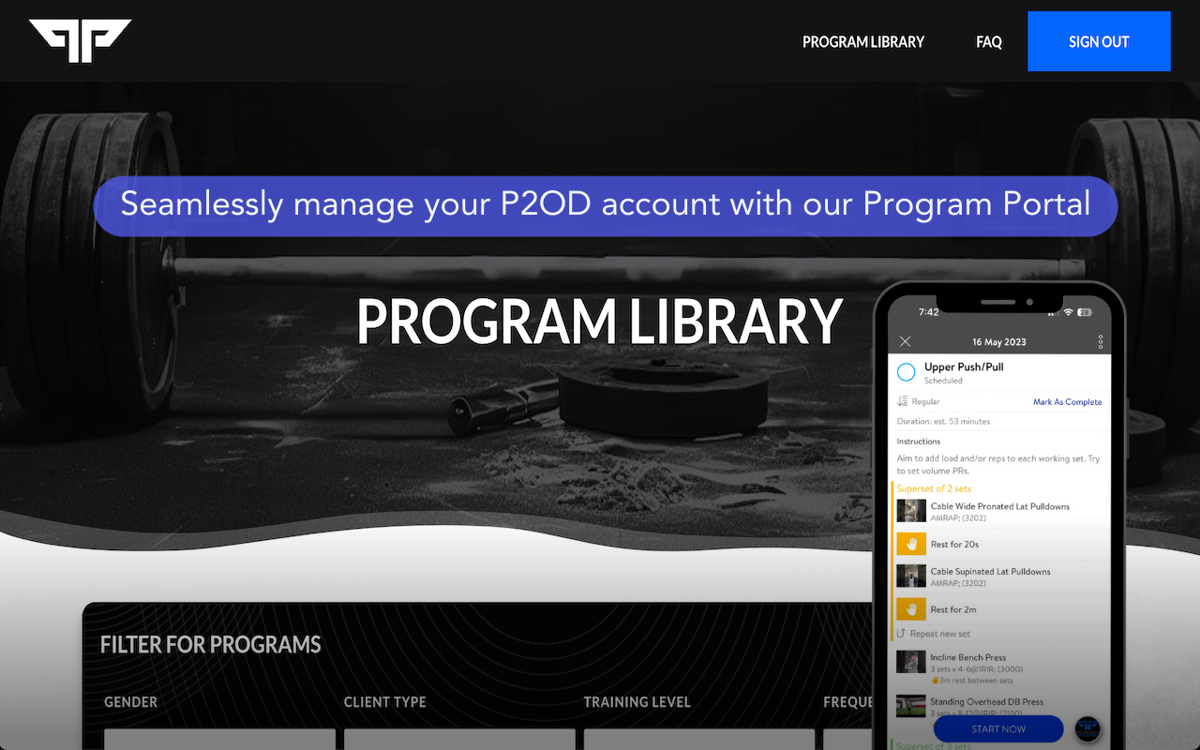Click the Program Library page heading
Viewport: 1200px width, 750px height.
600,322
